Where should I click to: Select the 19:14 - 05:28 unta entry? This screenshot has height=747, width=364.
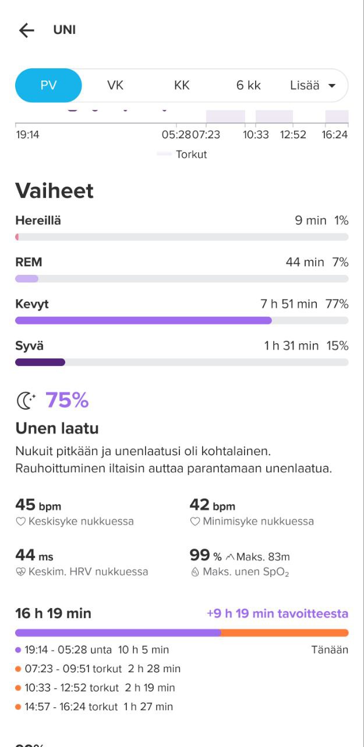coord(93,650)
